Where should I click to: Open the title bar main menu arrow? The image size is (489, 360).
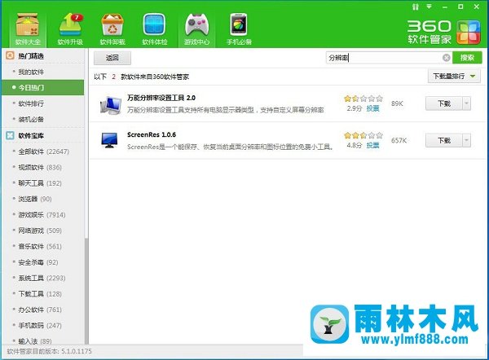(x=430, y=7)
